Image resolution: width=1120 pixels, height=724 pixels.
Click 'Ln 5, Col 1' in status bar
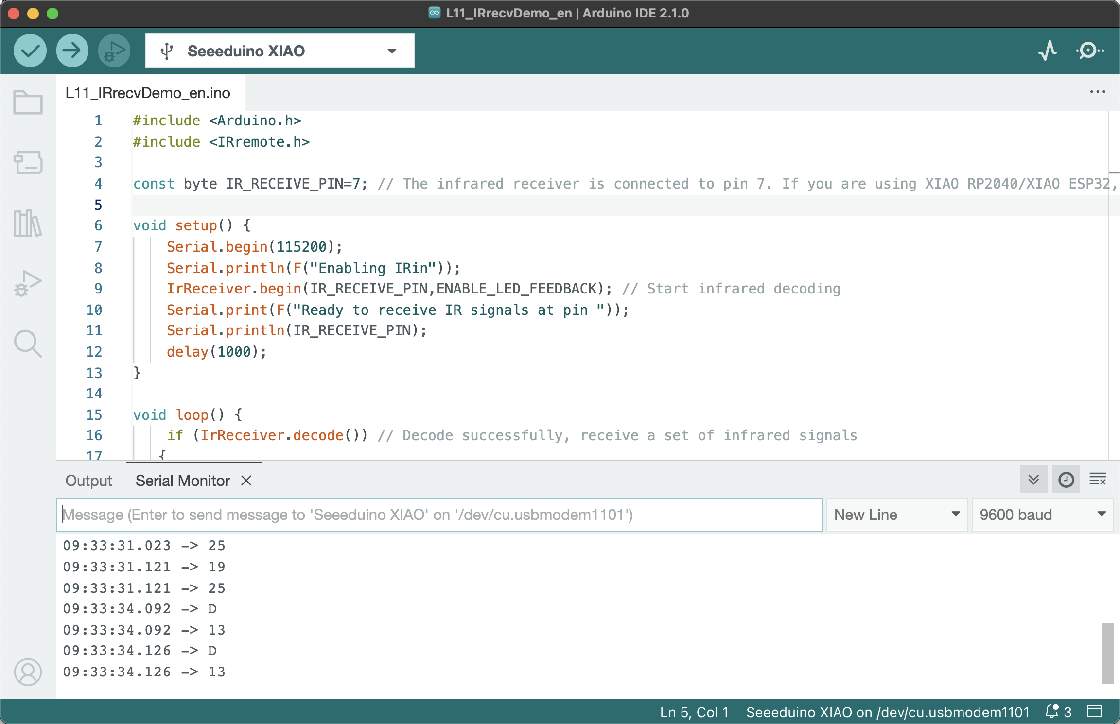pos(694,712)
